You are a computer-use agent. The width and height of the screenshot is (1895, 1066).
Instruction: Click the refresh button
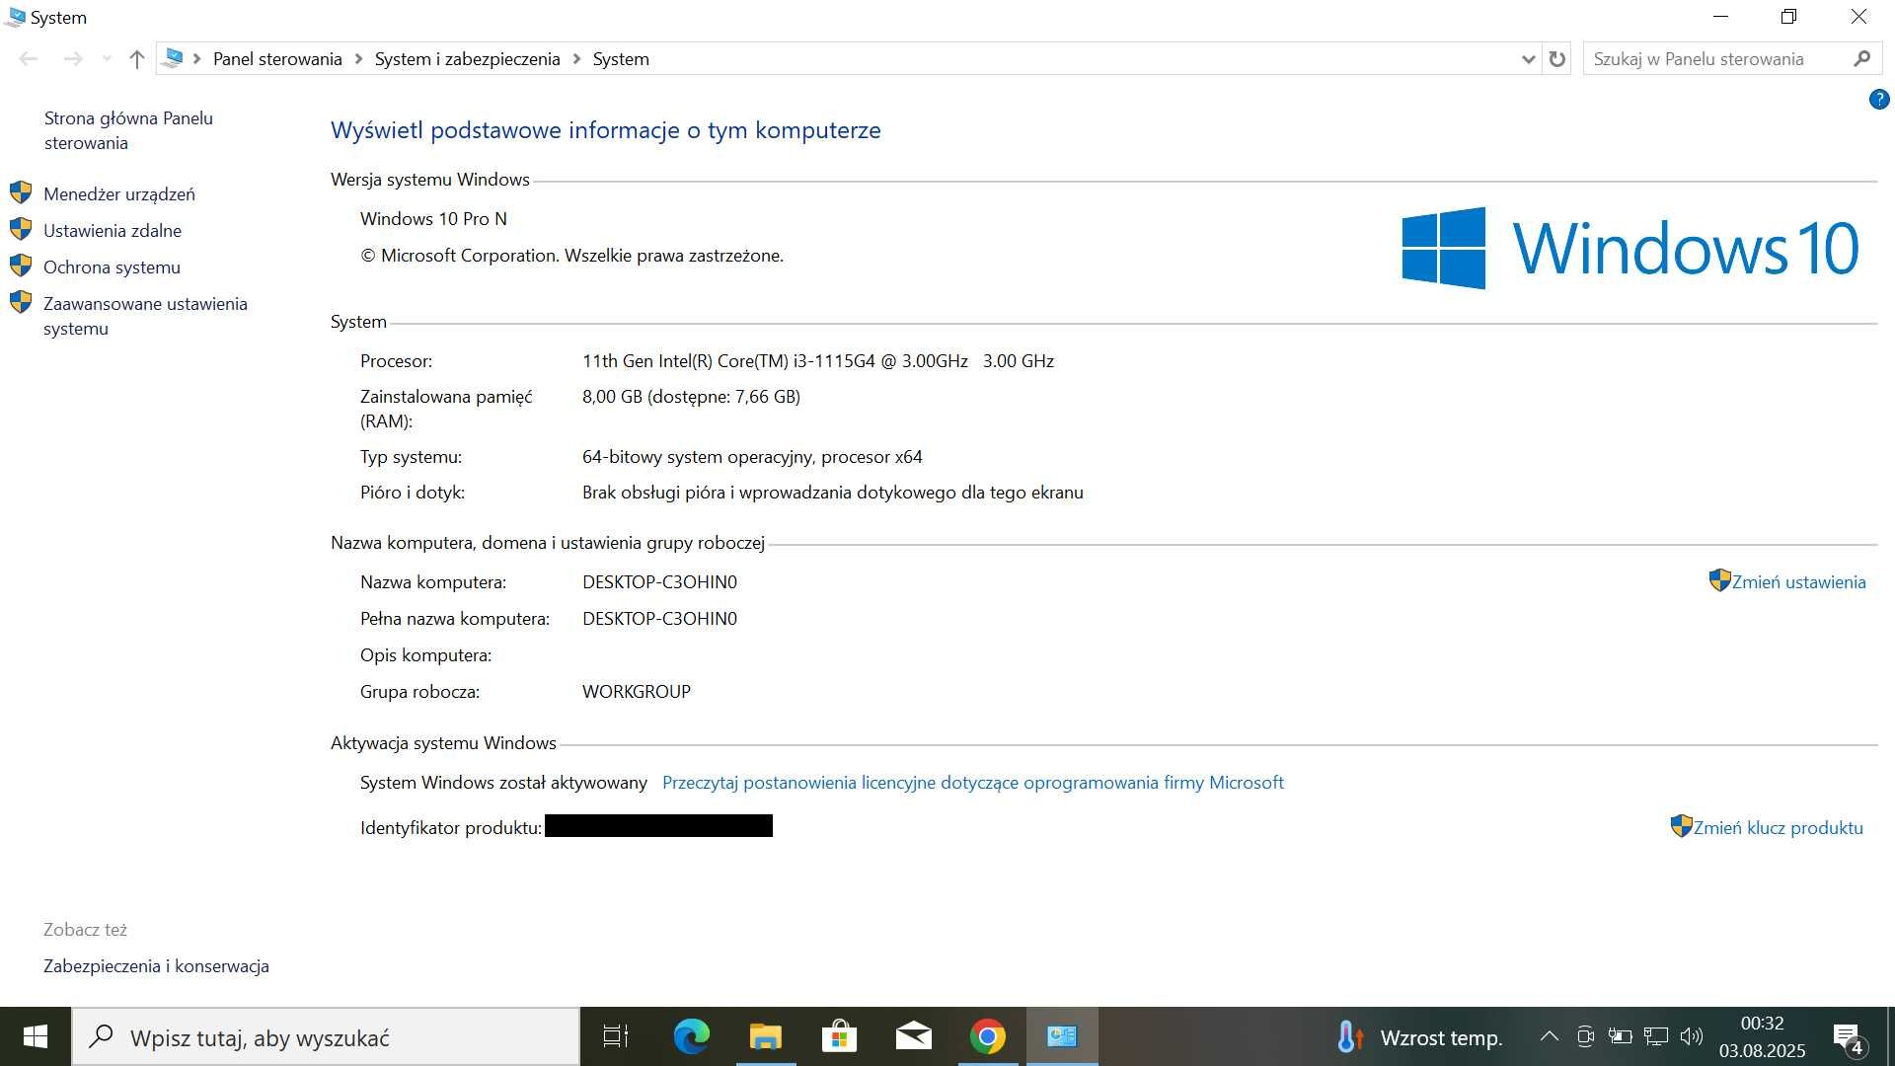click(1557, 59)
